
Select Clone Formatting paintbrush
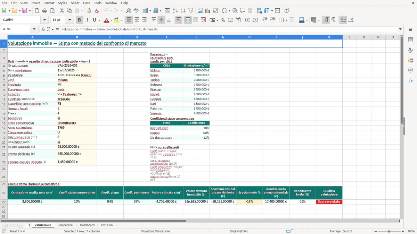tap(89, 11)
